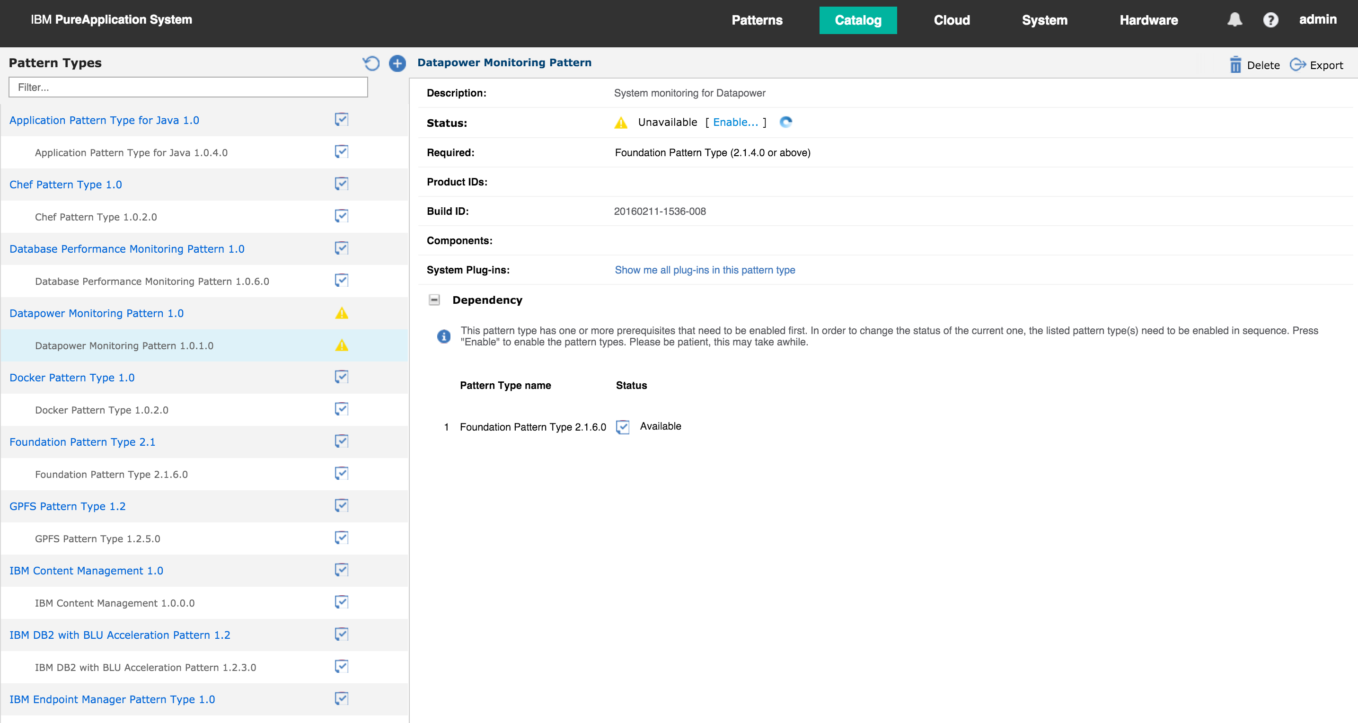Open IBM Content Management 1.0 group
1358x723 pixels.
tap(87, 571)
